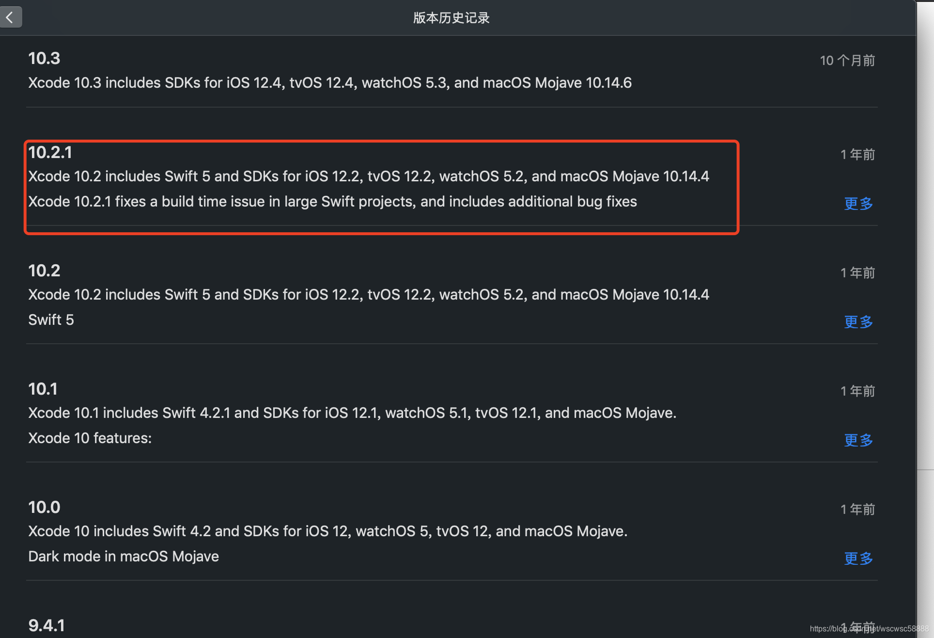Expand 更多 next to version 10.2
The width and height of the screenshot is (934, 638).
pyautogui.click(x=858, y=322)
